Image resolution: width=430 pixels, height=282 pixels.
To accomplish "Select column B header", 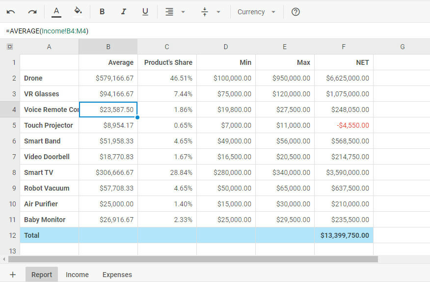I will pos(108,47).
